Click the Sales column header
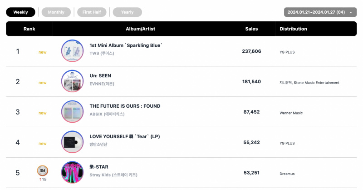This screenshot has height=190, width=363. coord(251,29)
